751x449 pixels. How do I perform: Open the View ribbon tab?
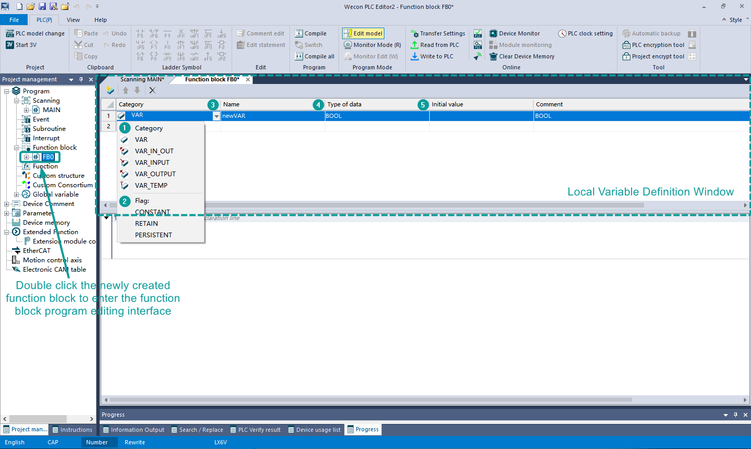73,20
